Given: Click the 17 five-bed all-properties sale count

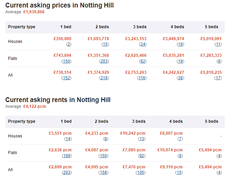Looking at the screenshot, I should point(218,78).
